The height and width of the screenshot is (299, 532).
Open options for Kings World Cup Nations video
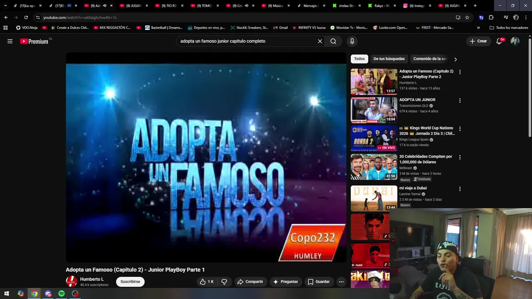coord(460,129)
